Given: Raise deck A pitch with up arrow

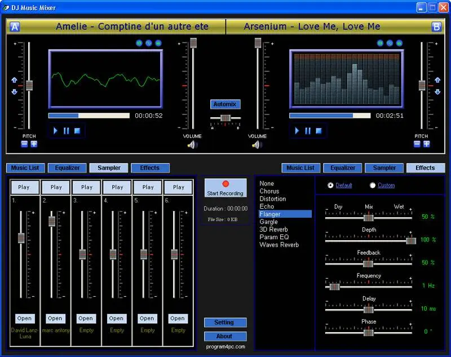Looking at the screenshot, I should click(14, 80).
